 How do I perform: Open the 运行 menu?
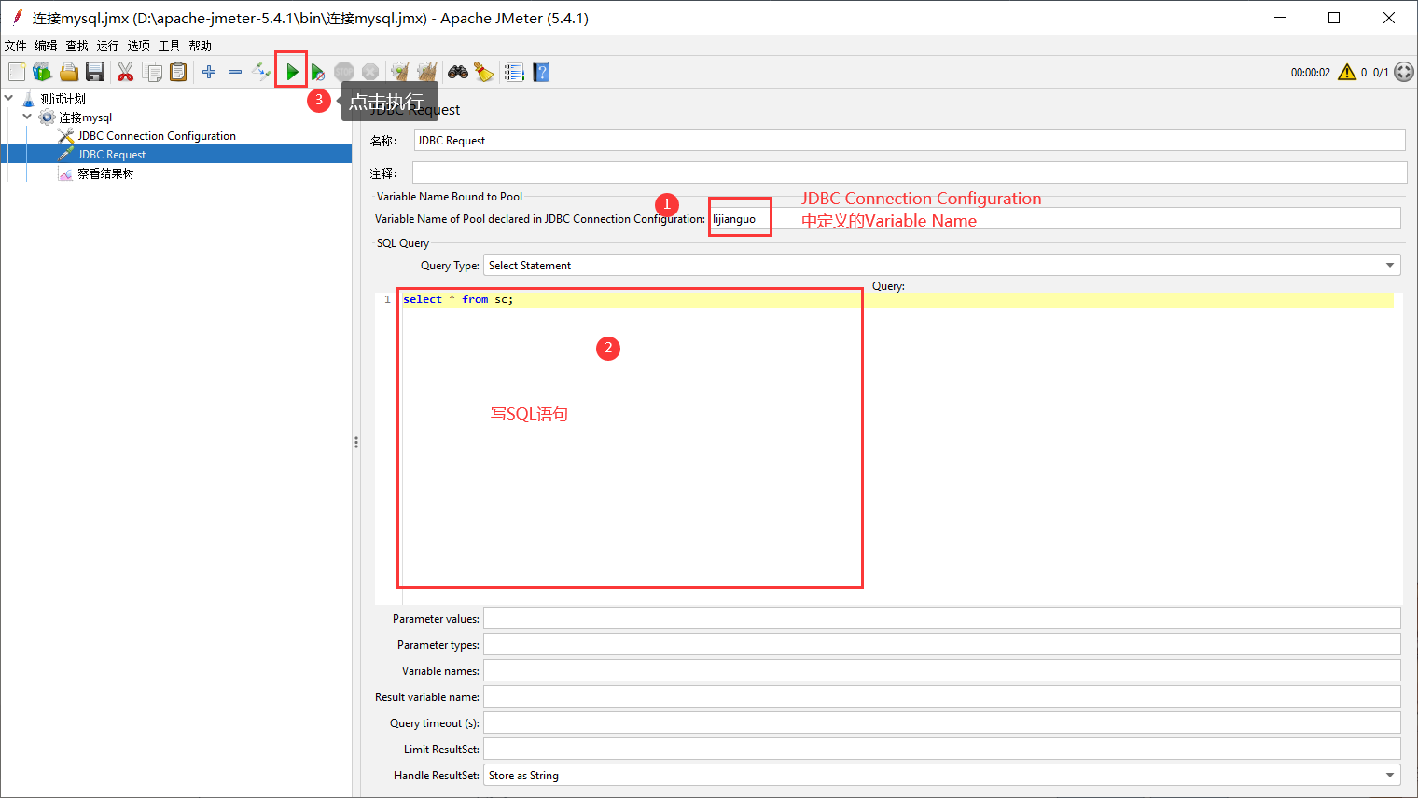coord(107,46)
